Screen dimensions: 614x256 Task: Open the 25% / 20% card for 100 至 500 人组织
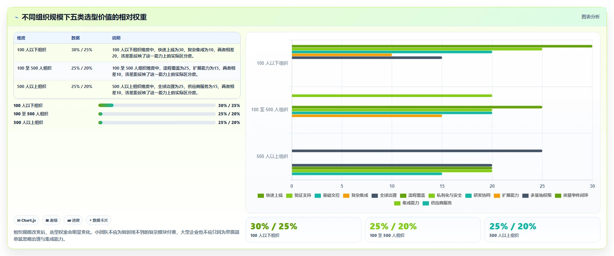(x=423, y=230)
